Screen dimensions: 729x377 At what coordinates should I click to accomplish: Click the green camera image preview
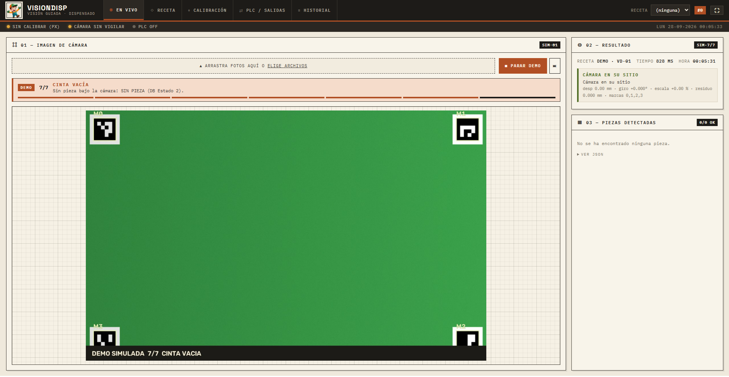[x=286, y=235]
